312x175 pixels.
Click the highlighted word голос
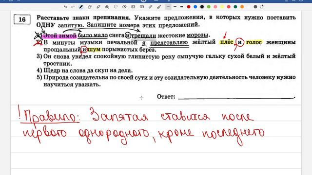(x=254, y=42)
